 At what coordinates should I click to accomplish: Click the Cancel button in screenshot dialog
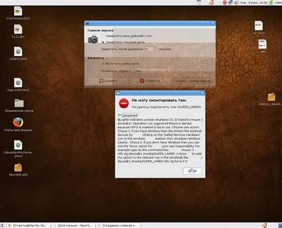[150, 81]
